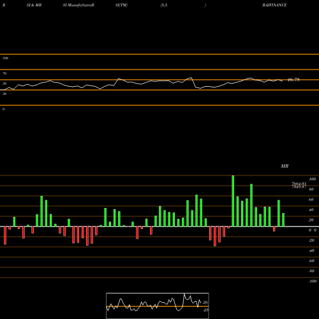Screen dimensions: 319x319
Task: Click the MR axis label 20
Action: (311, 220)
